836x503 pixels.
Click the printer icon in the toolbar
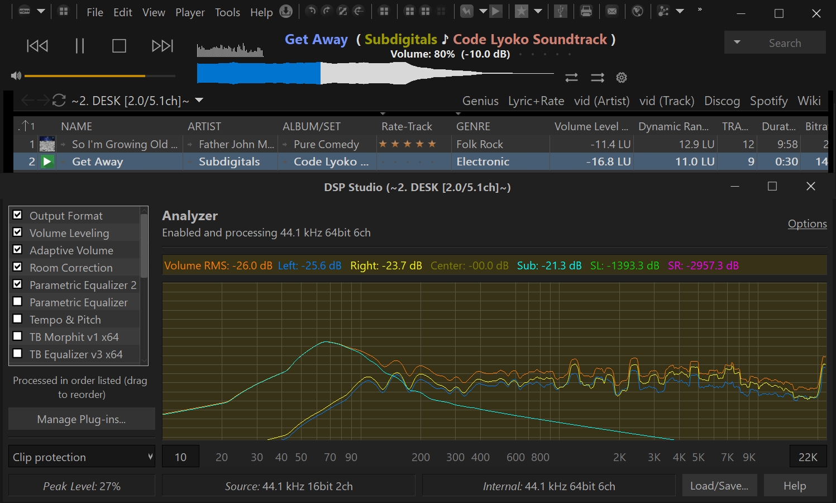point(586,11)
